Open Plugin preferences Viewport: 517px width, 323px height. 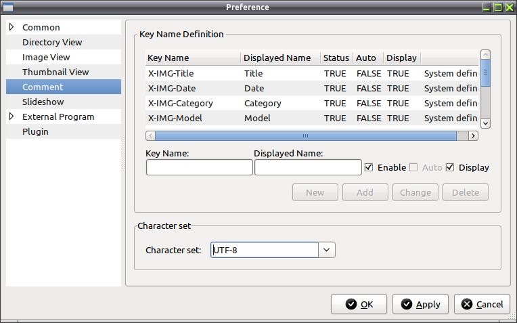35,131
